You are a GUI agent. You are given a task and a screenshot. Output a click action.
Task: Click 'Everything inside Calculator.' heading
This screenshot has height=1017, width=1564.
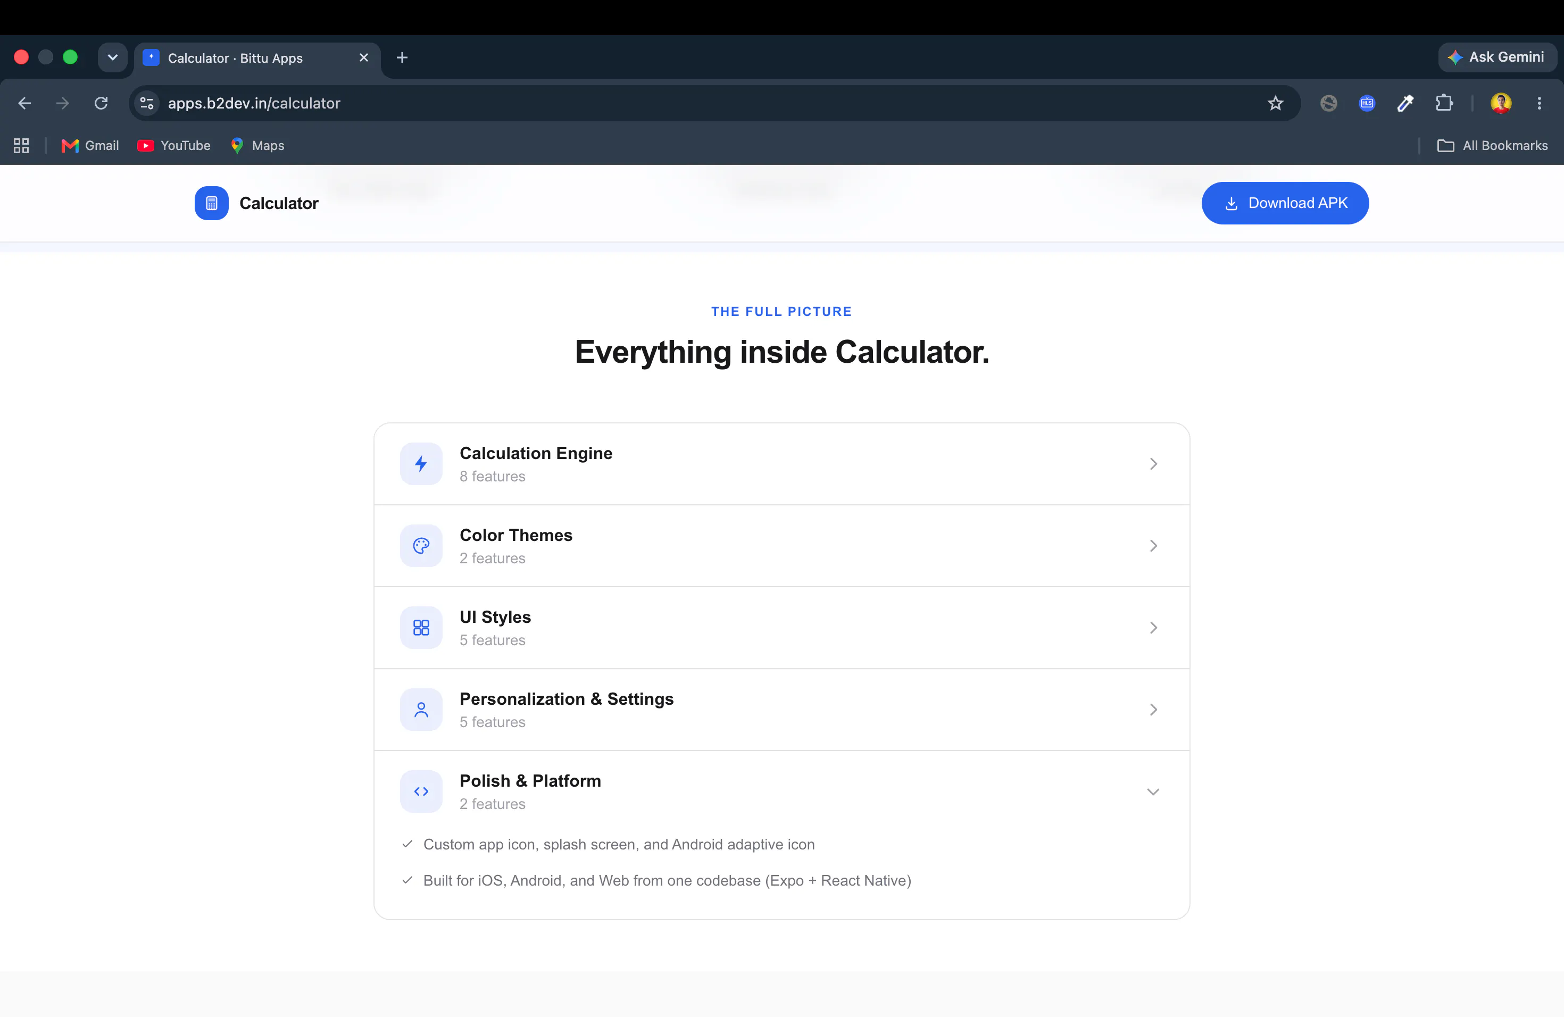781,352
